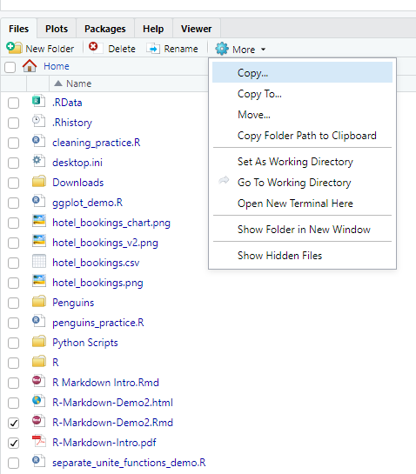Click the Home house icon
Viewport: 416px width, 474px height.
[x=30, y=65]
